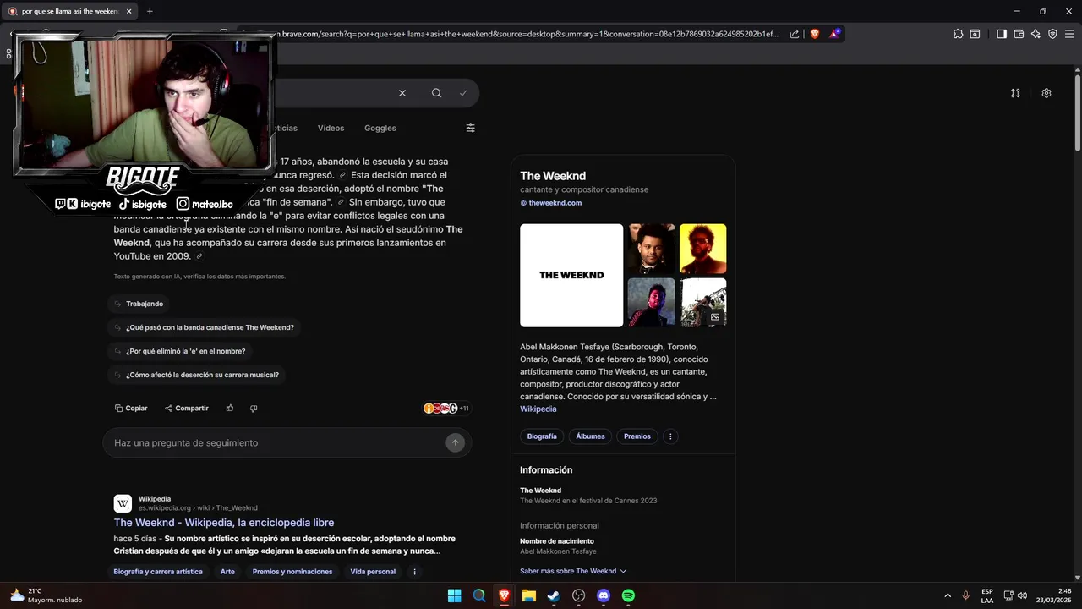Open the three-dot menu beside Premios
This screenshot has width=1082, height=609.
tap(670, 436)
